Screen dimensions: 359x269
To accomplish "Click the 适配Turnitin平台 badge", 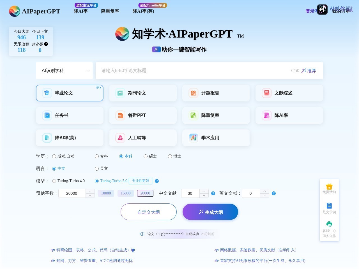I will click(153, 5).
